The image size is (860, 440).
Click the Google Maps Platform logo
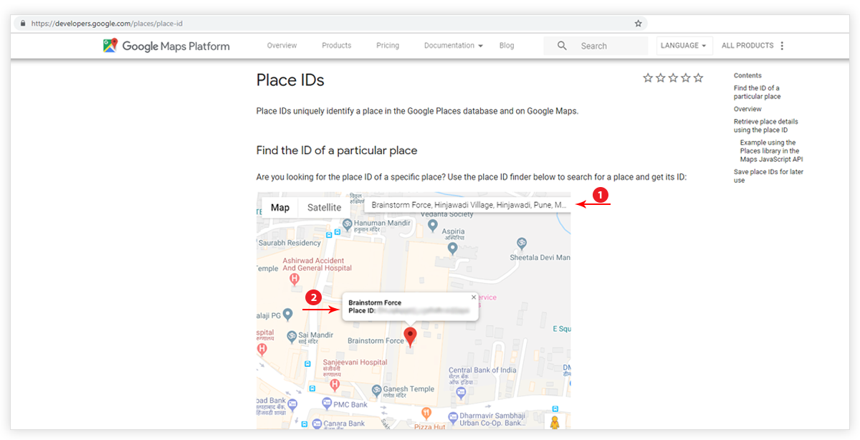coord(166,46)
